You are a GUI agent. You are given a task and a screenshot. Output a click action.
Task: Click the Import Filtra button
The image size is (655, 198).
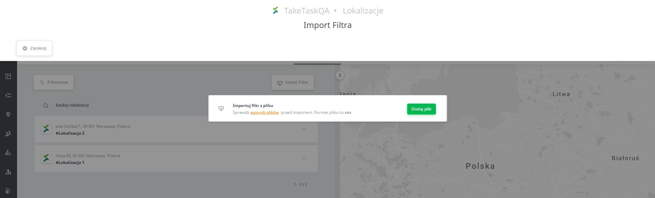pos(293,82)
